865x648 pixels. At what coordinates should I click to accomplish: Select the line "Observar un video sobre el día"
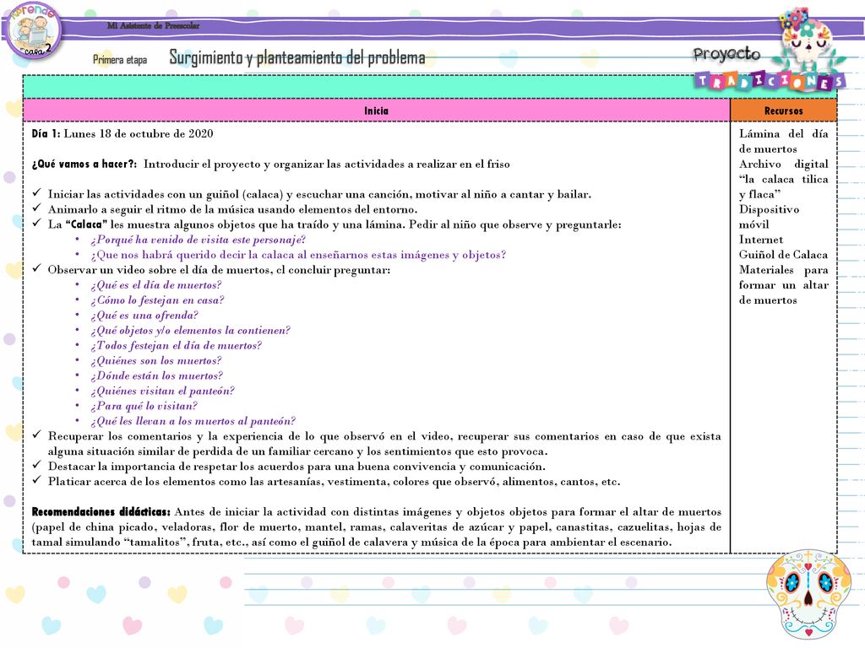(x=219, y=270)
